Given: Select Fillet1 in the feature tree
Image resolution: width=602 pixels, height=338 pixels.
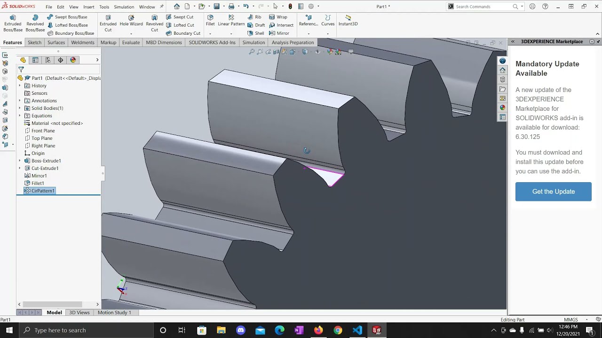Looking at the screenshot, I should (x=34, y=184).
